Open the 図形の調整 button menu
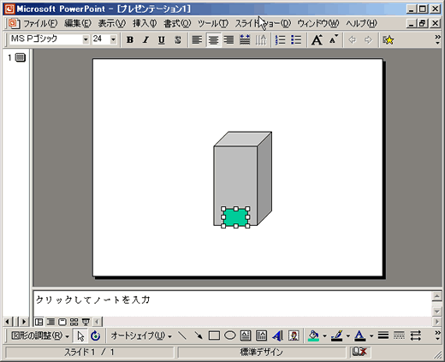Image resolution: width=445 pixels, height=362 pixels. tap(40, 335)
